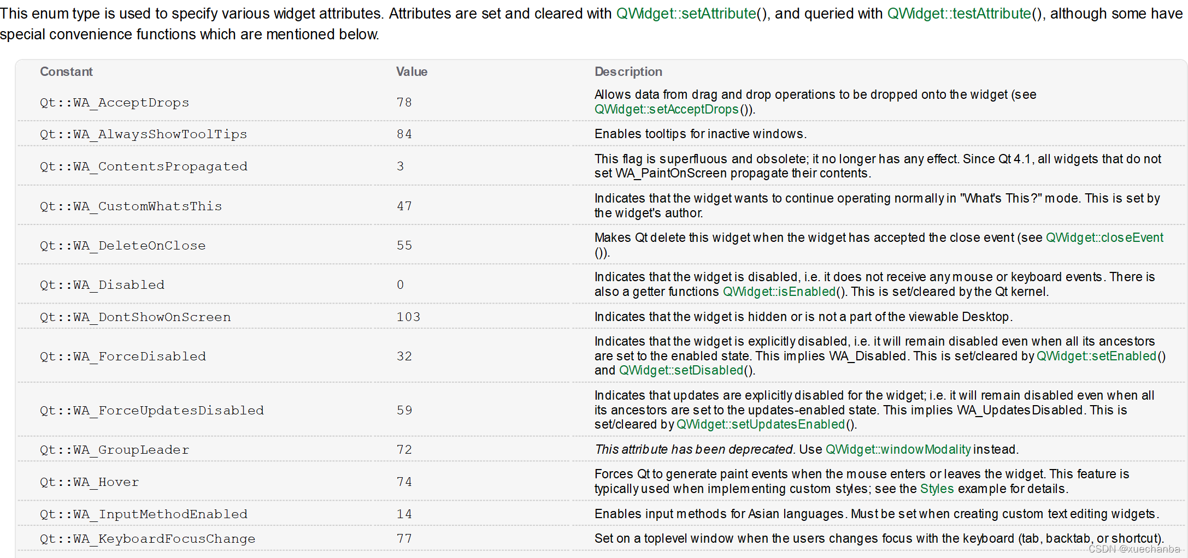Select the Qt::WA_InputMethodEnabled constant
The height and width of the screenshot is (558, 1188).
pyautogui.click(x=143, y=514)
